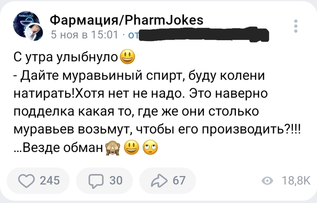Click the eye views icon
Screen dimensions: 317x203
click(268, 181)
